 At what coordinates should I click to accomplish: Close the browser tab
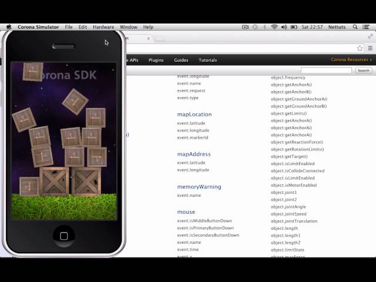149,38
